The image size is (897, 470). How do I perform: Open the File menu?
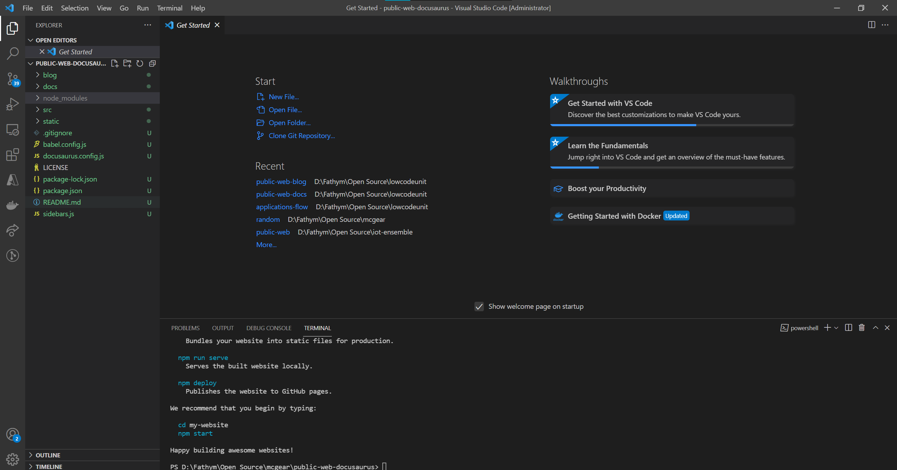(x=28, y=8)
